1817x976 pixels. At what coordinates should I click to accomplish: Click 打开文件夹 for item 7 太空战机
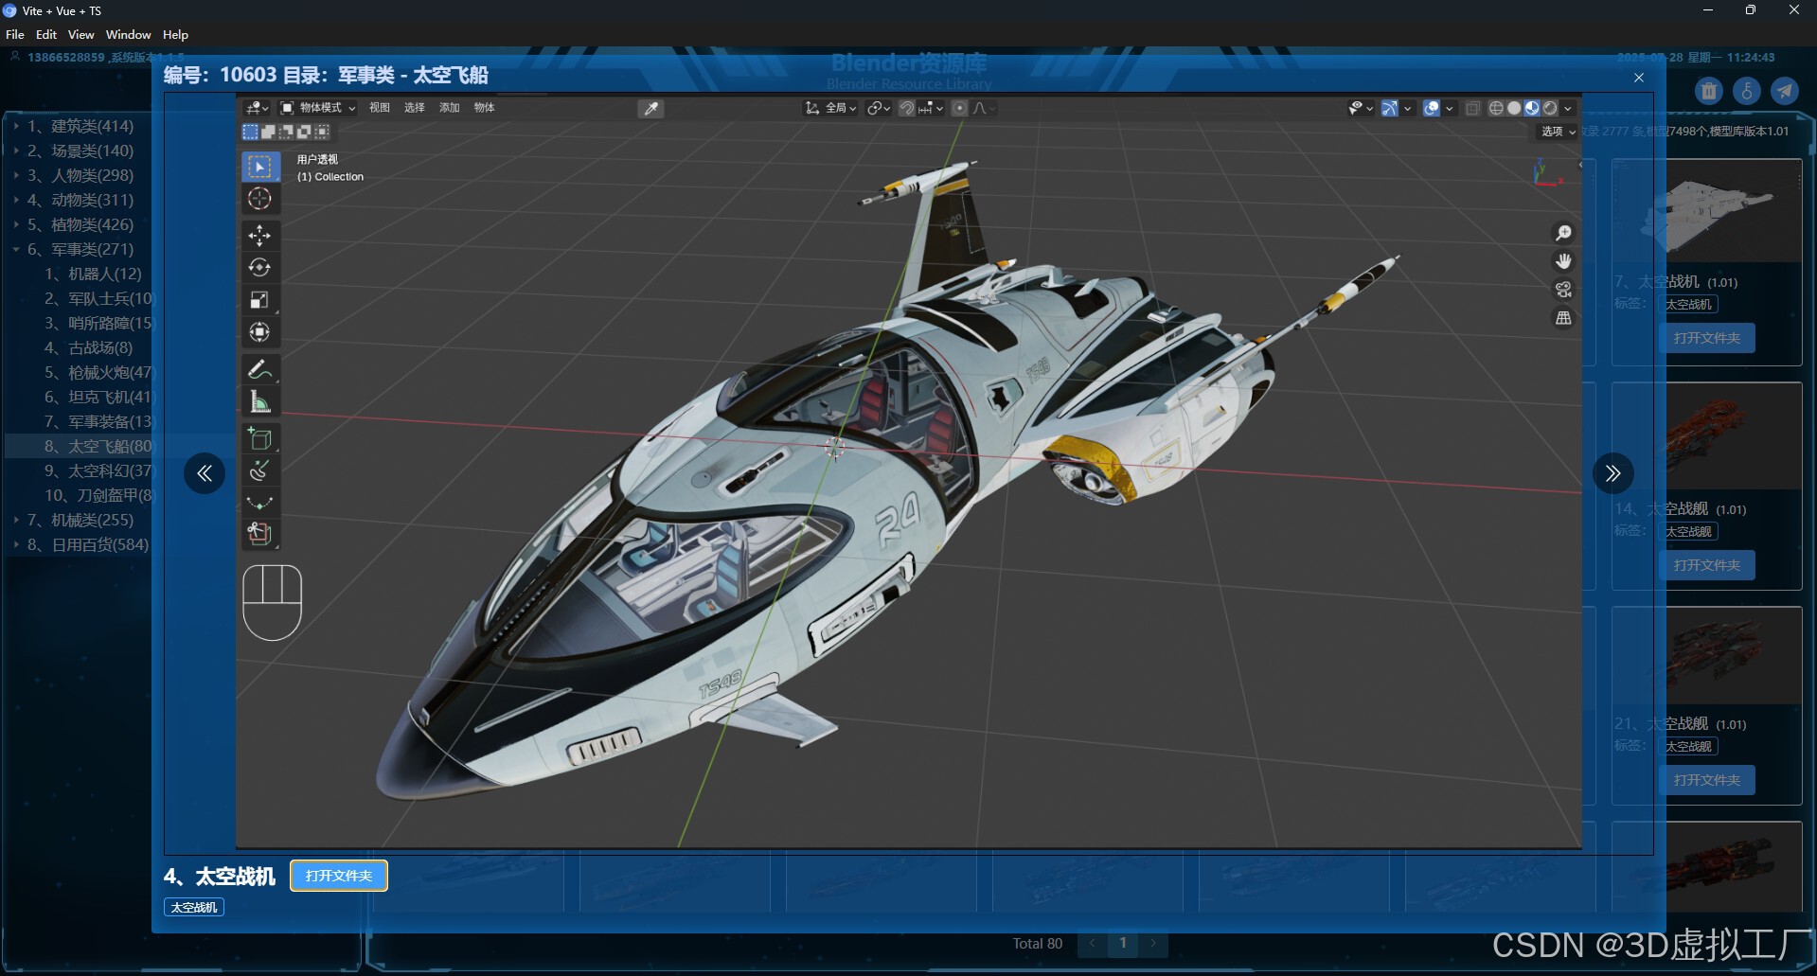click(x=1707, y=338)
